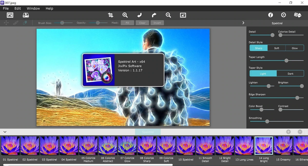The width and height of the screenshot is (308, 166).
Task: Click the add preset plus button
Action: click(x=288, y=132)
